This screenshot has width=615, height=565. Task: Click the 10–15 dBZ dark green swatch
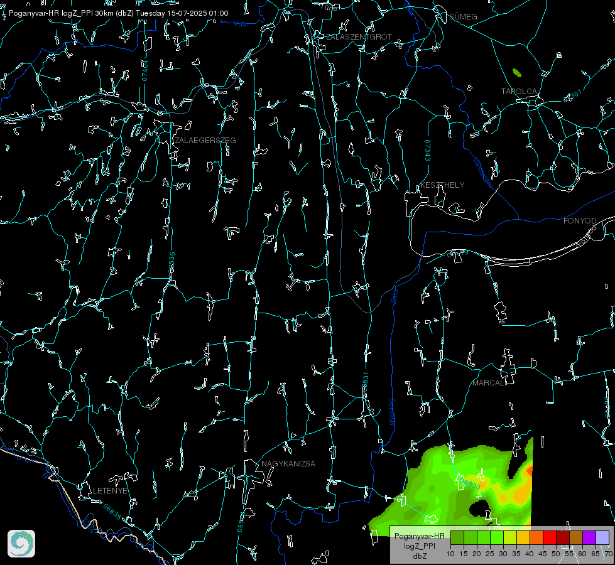tap(457, 537)
